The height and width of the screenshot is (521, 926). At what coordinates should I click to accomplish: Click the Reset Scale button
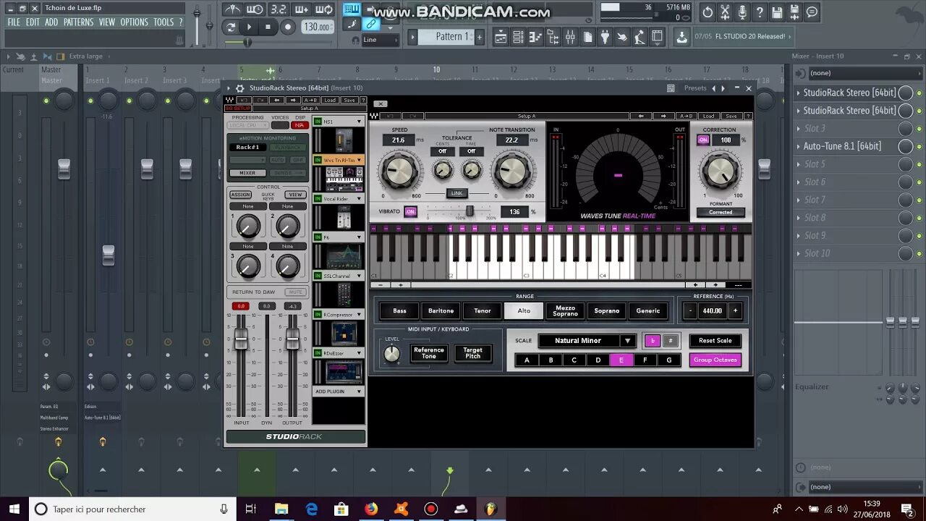pyautogui.click(x=715, y=340)
